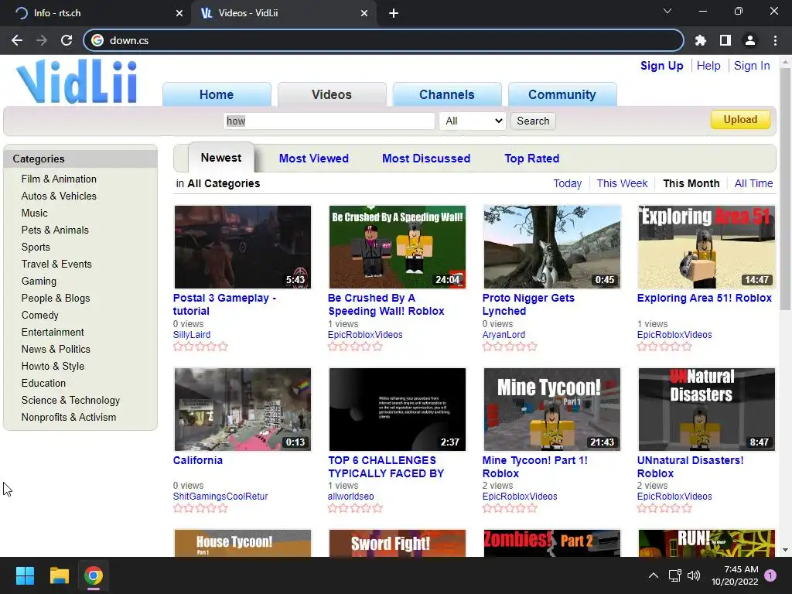
Task: Open Comedy category
Action: tap(39, 316)
